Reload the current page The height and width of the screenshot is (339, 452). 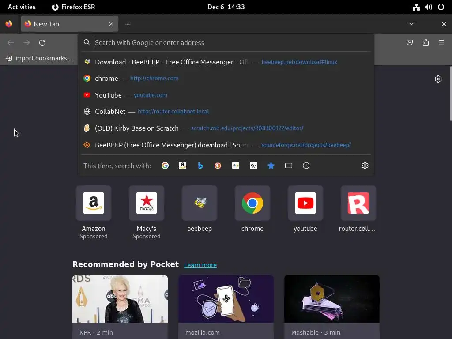pyautogui.click(x=42, y=43)
